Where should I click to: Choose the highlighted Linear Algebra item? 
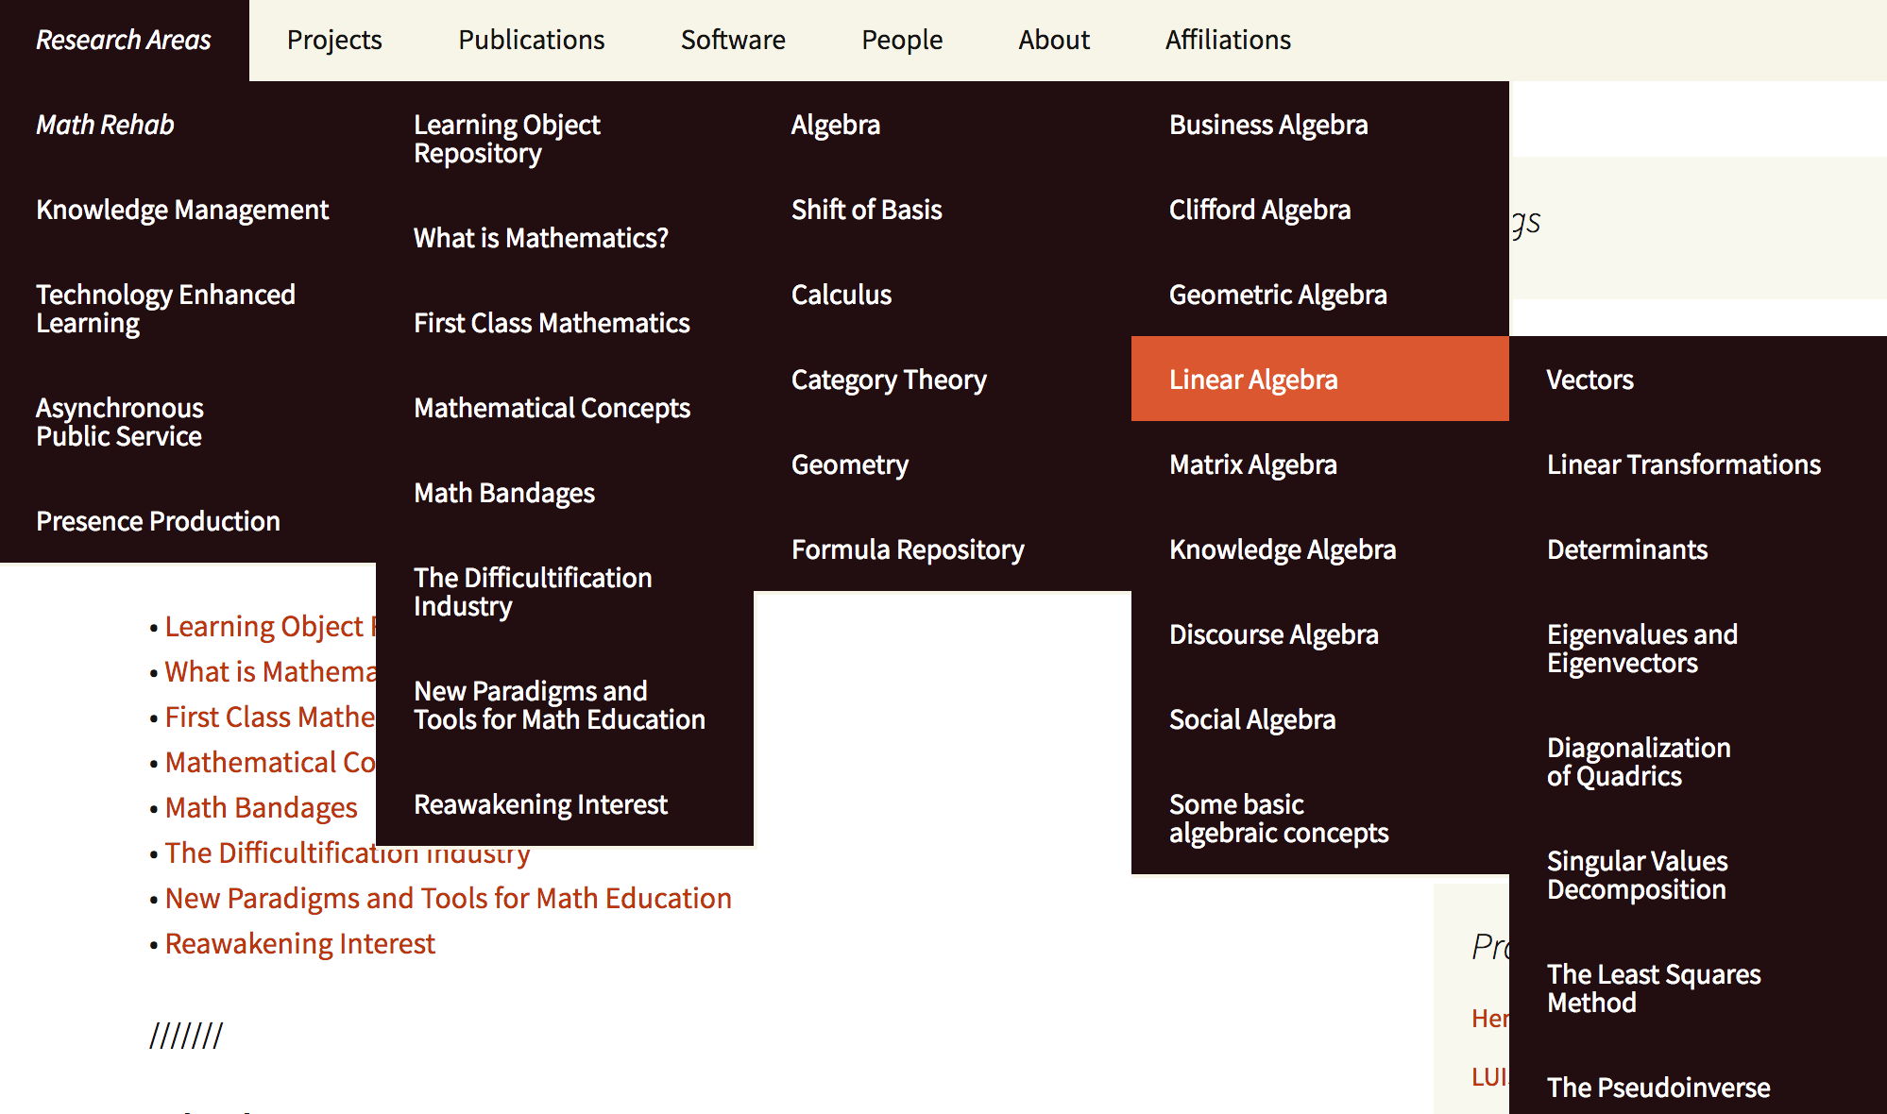(x=1253, y=380)
